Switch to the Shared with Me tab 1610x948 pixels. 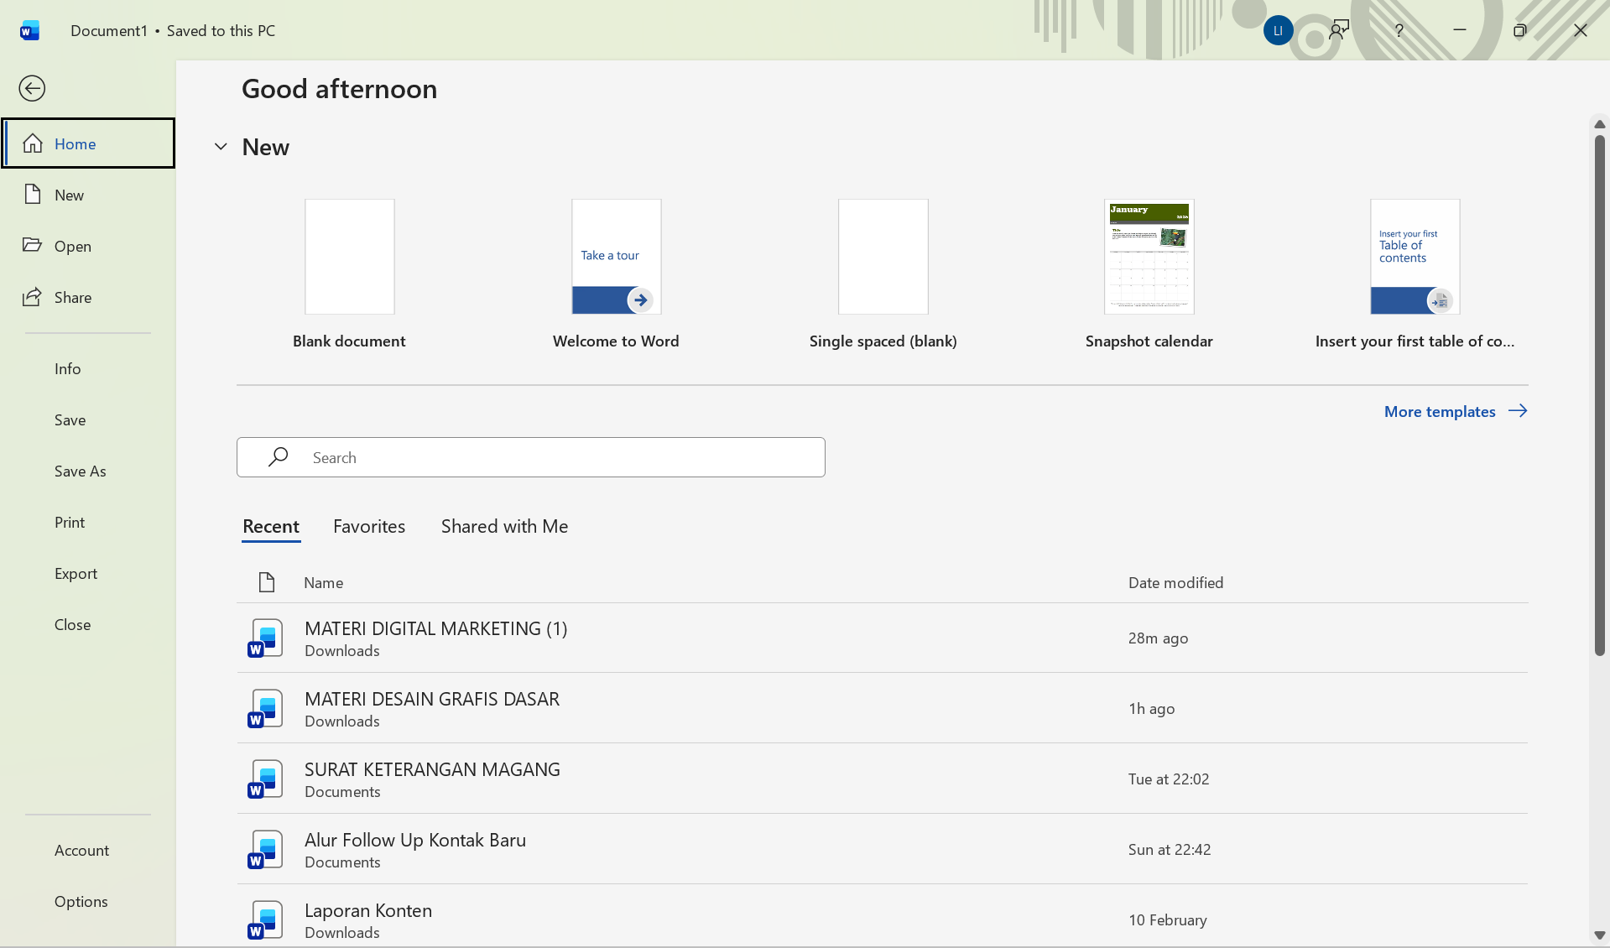504,526
